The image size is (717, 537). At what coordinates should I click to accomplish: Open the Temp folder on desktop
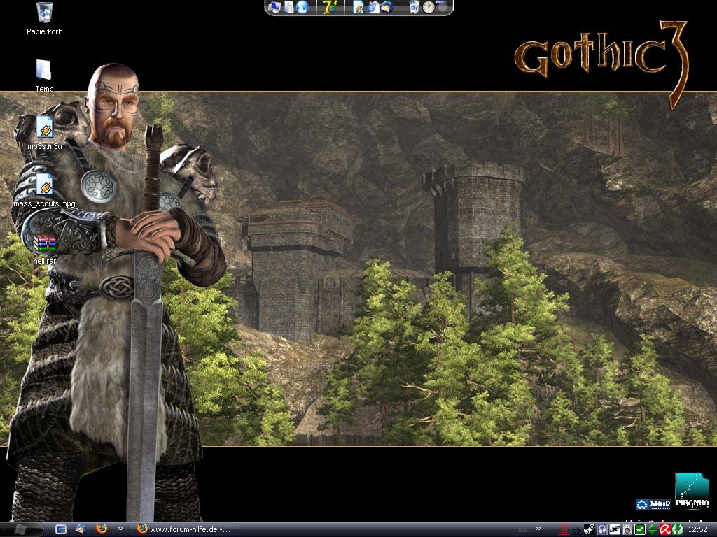pos(44,71)
